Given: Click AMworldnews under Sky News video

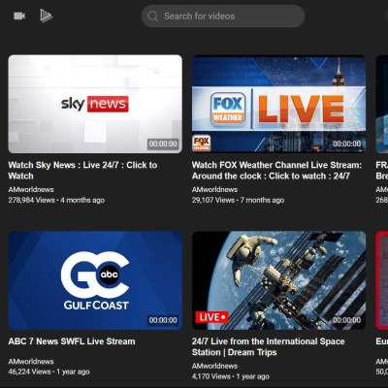Looking at the screenshot, I should pos(31,189).
